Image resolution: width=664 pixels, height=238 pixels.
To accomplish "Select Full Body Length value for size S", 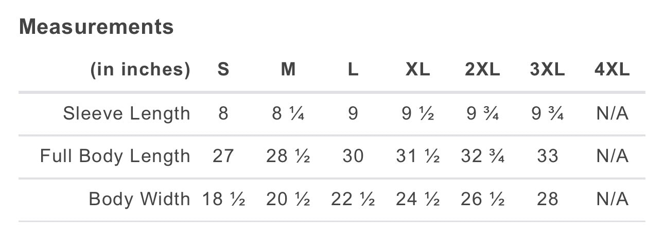I will 223,156.
